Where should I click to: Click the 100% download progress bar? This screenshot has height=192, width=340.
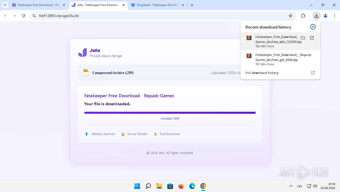pos(170,113)
